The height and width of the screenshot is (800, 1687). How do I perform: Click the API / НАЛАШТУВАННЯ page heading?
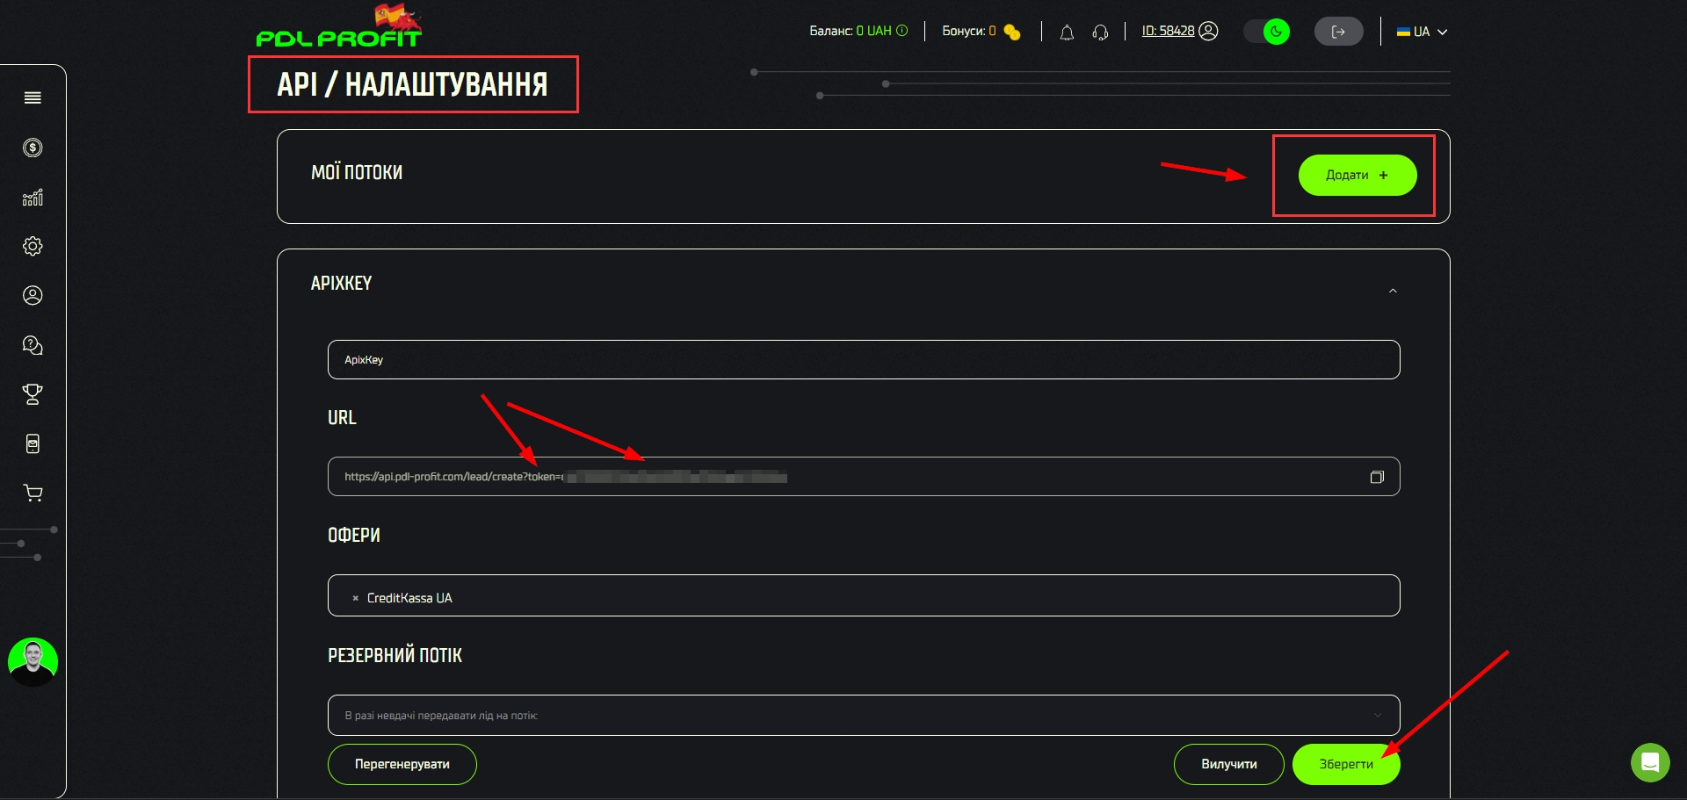412,84
